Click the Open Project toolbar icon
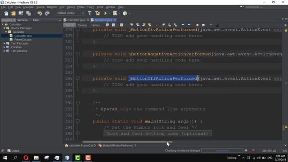This screenshot has width=288, height=162. tap(21, 13)
